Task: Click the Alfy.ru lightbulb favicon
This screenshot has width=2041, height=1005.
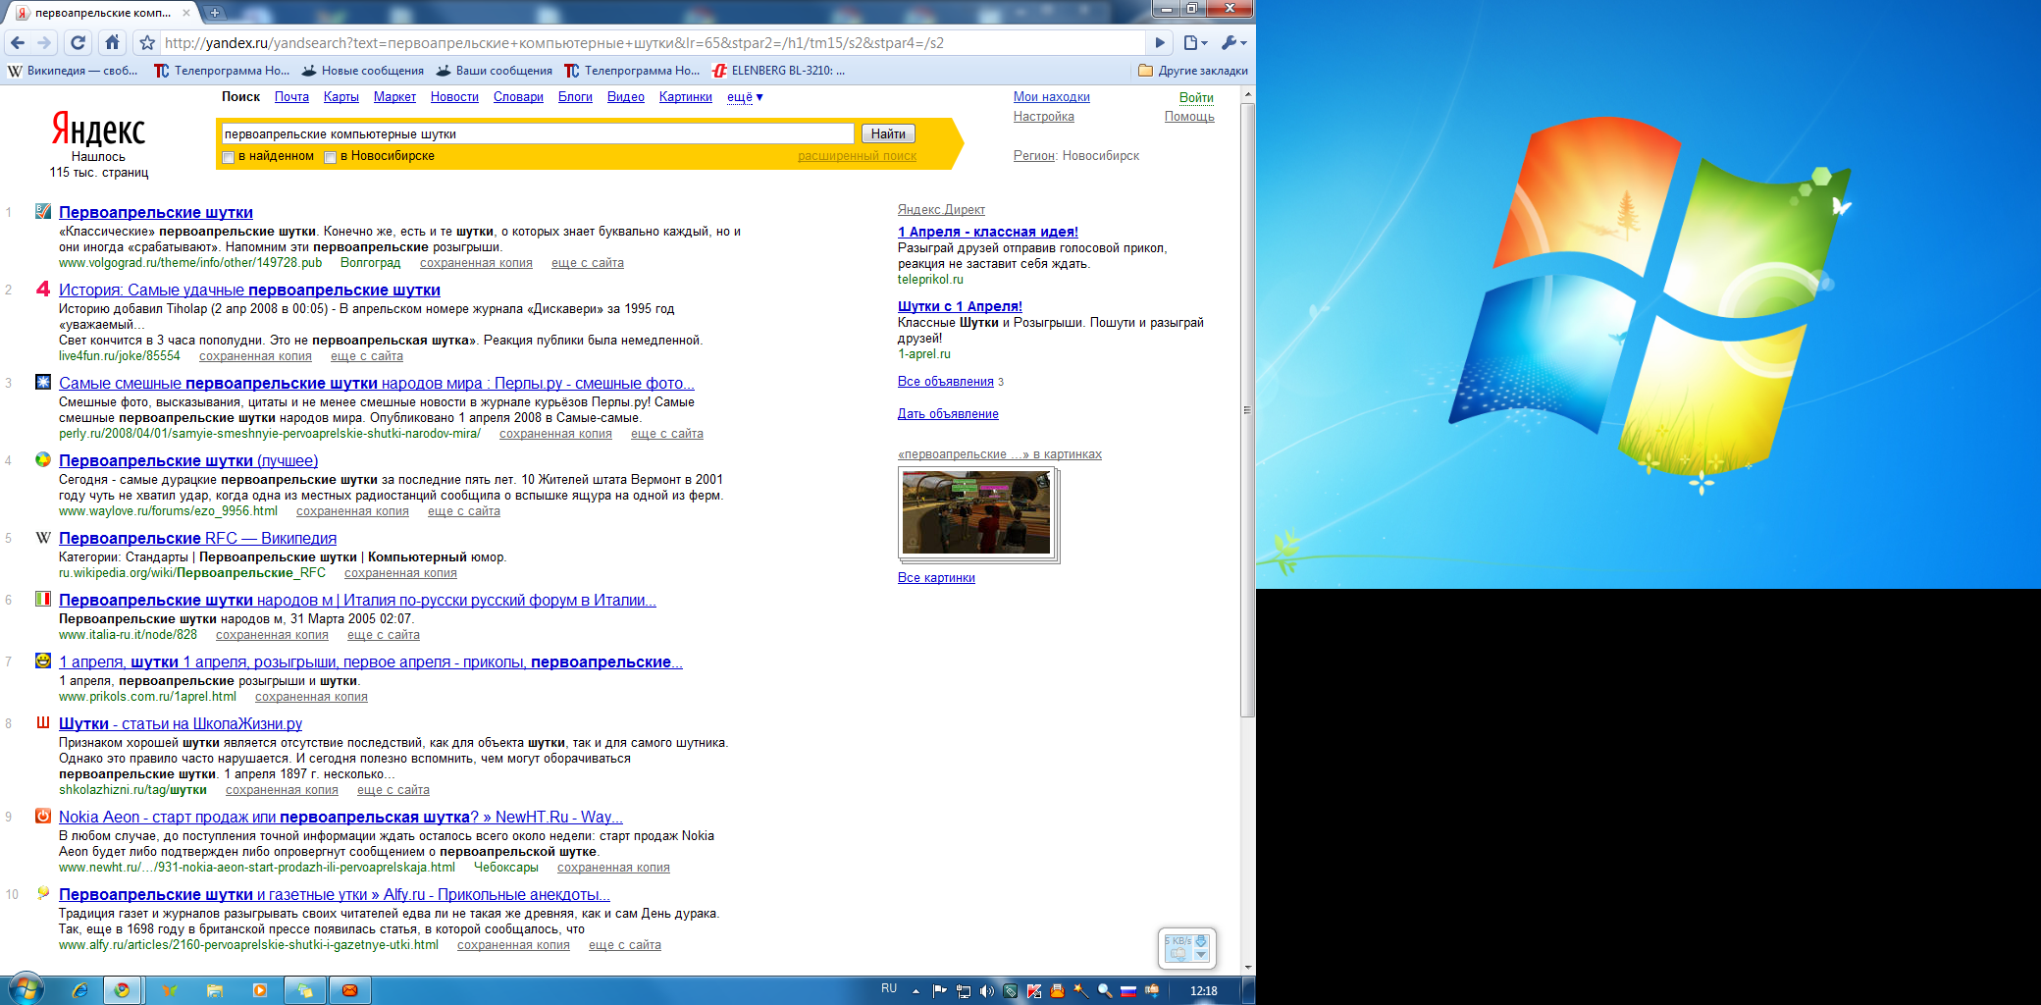Action: [x=43, y=893]
